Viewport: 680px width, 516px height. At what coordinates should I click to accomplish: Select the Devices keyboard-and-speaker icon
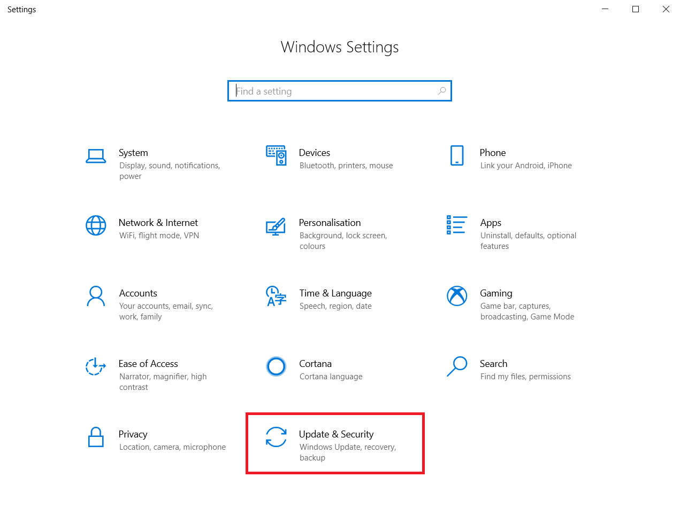[276, 155]
